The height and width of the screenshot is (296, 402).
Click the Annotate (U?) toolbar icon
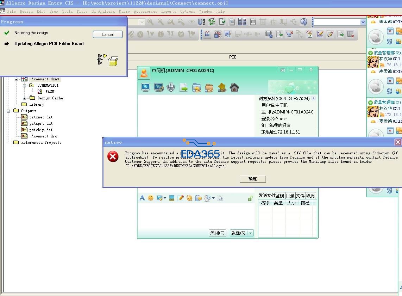click(201, 22)
